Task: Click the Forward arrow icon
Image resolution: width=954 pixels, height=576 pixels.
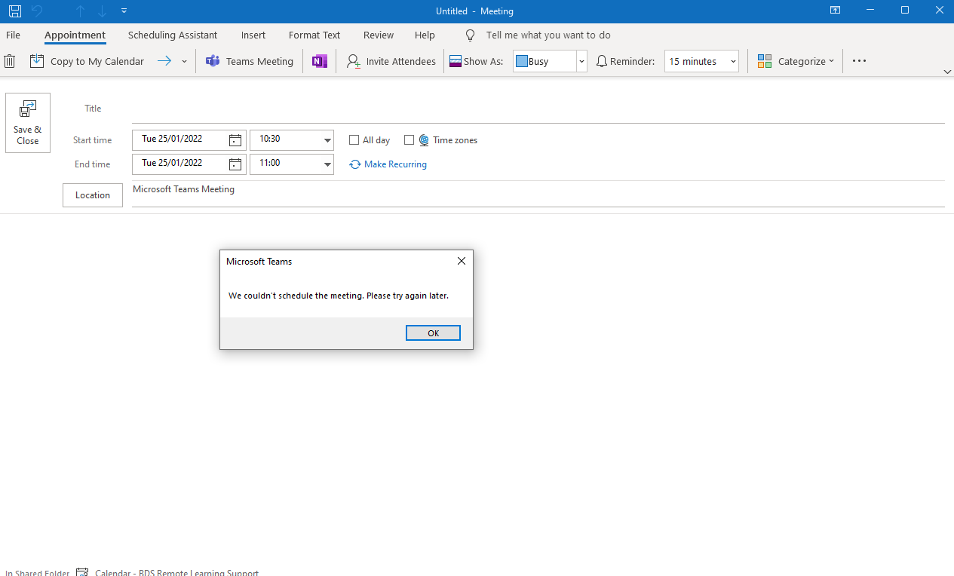Action: (x=164, y=61)
